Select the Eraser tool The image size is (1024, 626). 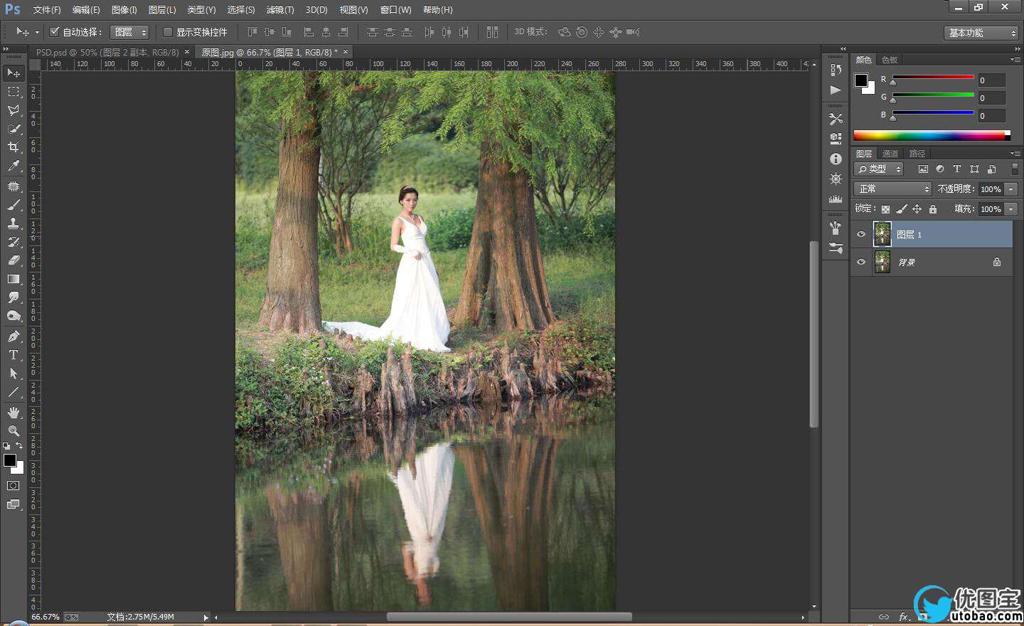[x=13, y=260]
